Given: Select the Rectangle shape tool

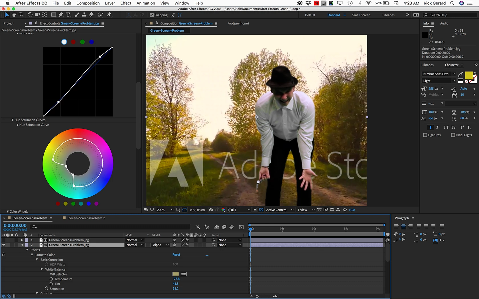Looking at the screenshot, I should click(53, 15).
